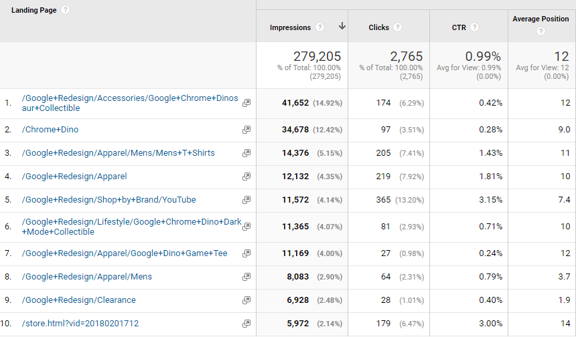Sort table by CTR header
Image resolution: width=576 pixels, height=337 pixels.
[459, 27]
